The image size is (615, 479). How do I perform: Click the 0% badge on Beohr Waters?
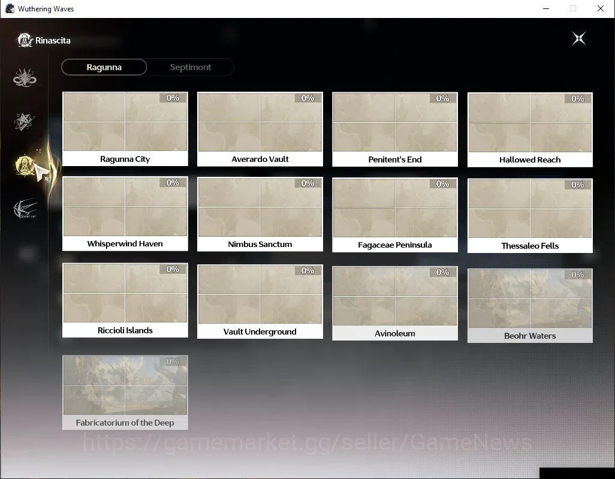(x=578, y=275)
